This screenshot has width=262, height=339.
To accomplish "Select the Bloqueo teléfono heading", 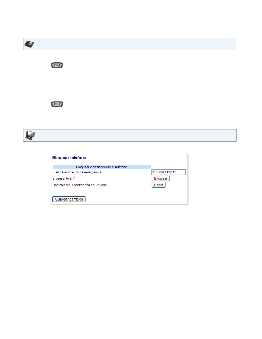I will (69, 158).
